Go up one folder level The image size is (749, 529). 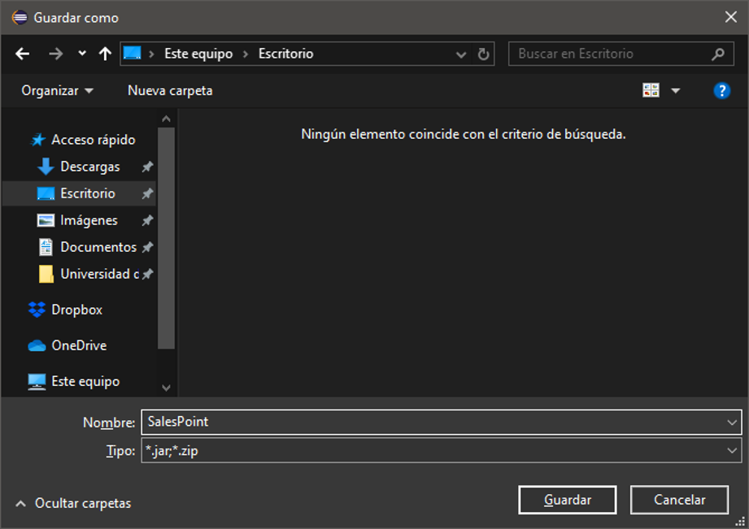[x=105, y=54]
